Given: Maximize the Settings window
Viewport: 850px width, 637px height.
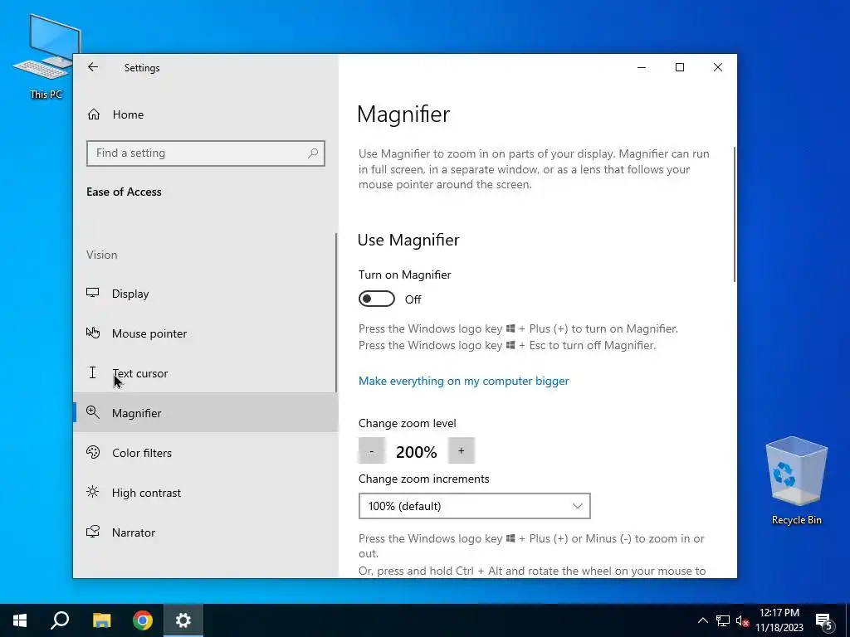Looking at the screenshot, I should coord(680,67).
